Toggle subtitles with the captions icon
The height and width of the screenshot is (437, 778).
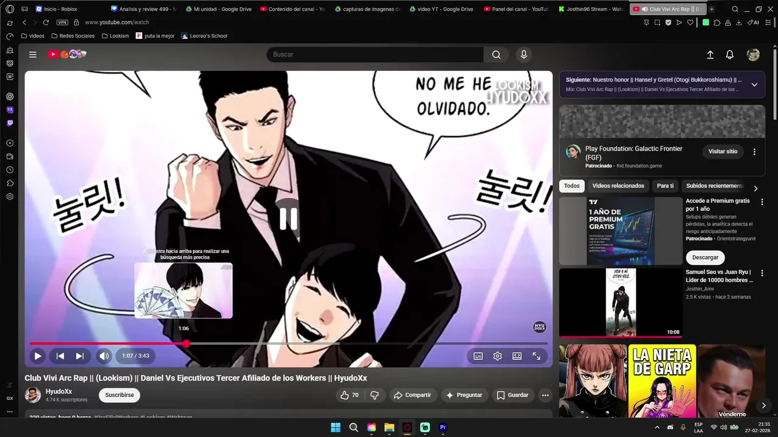coord(478,356)
